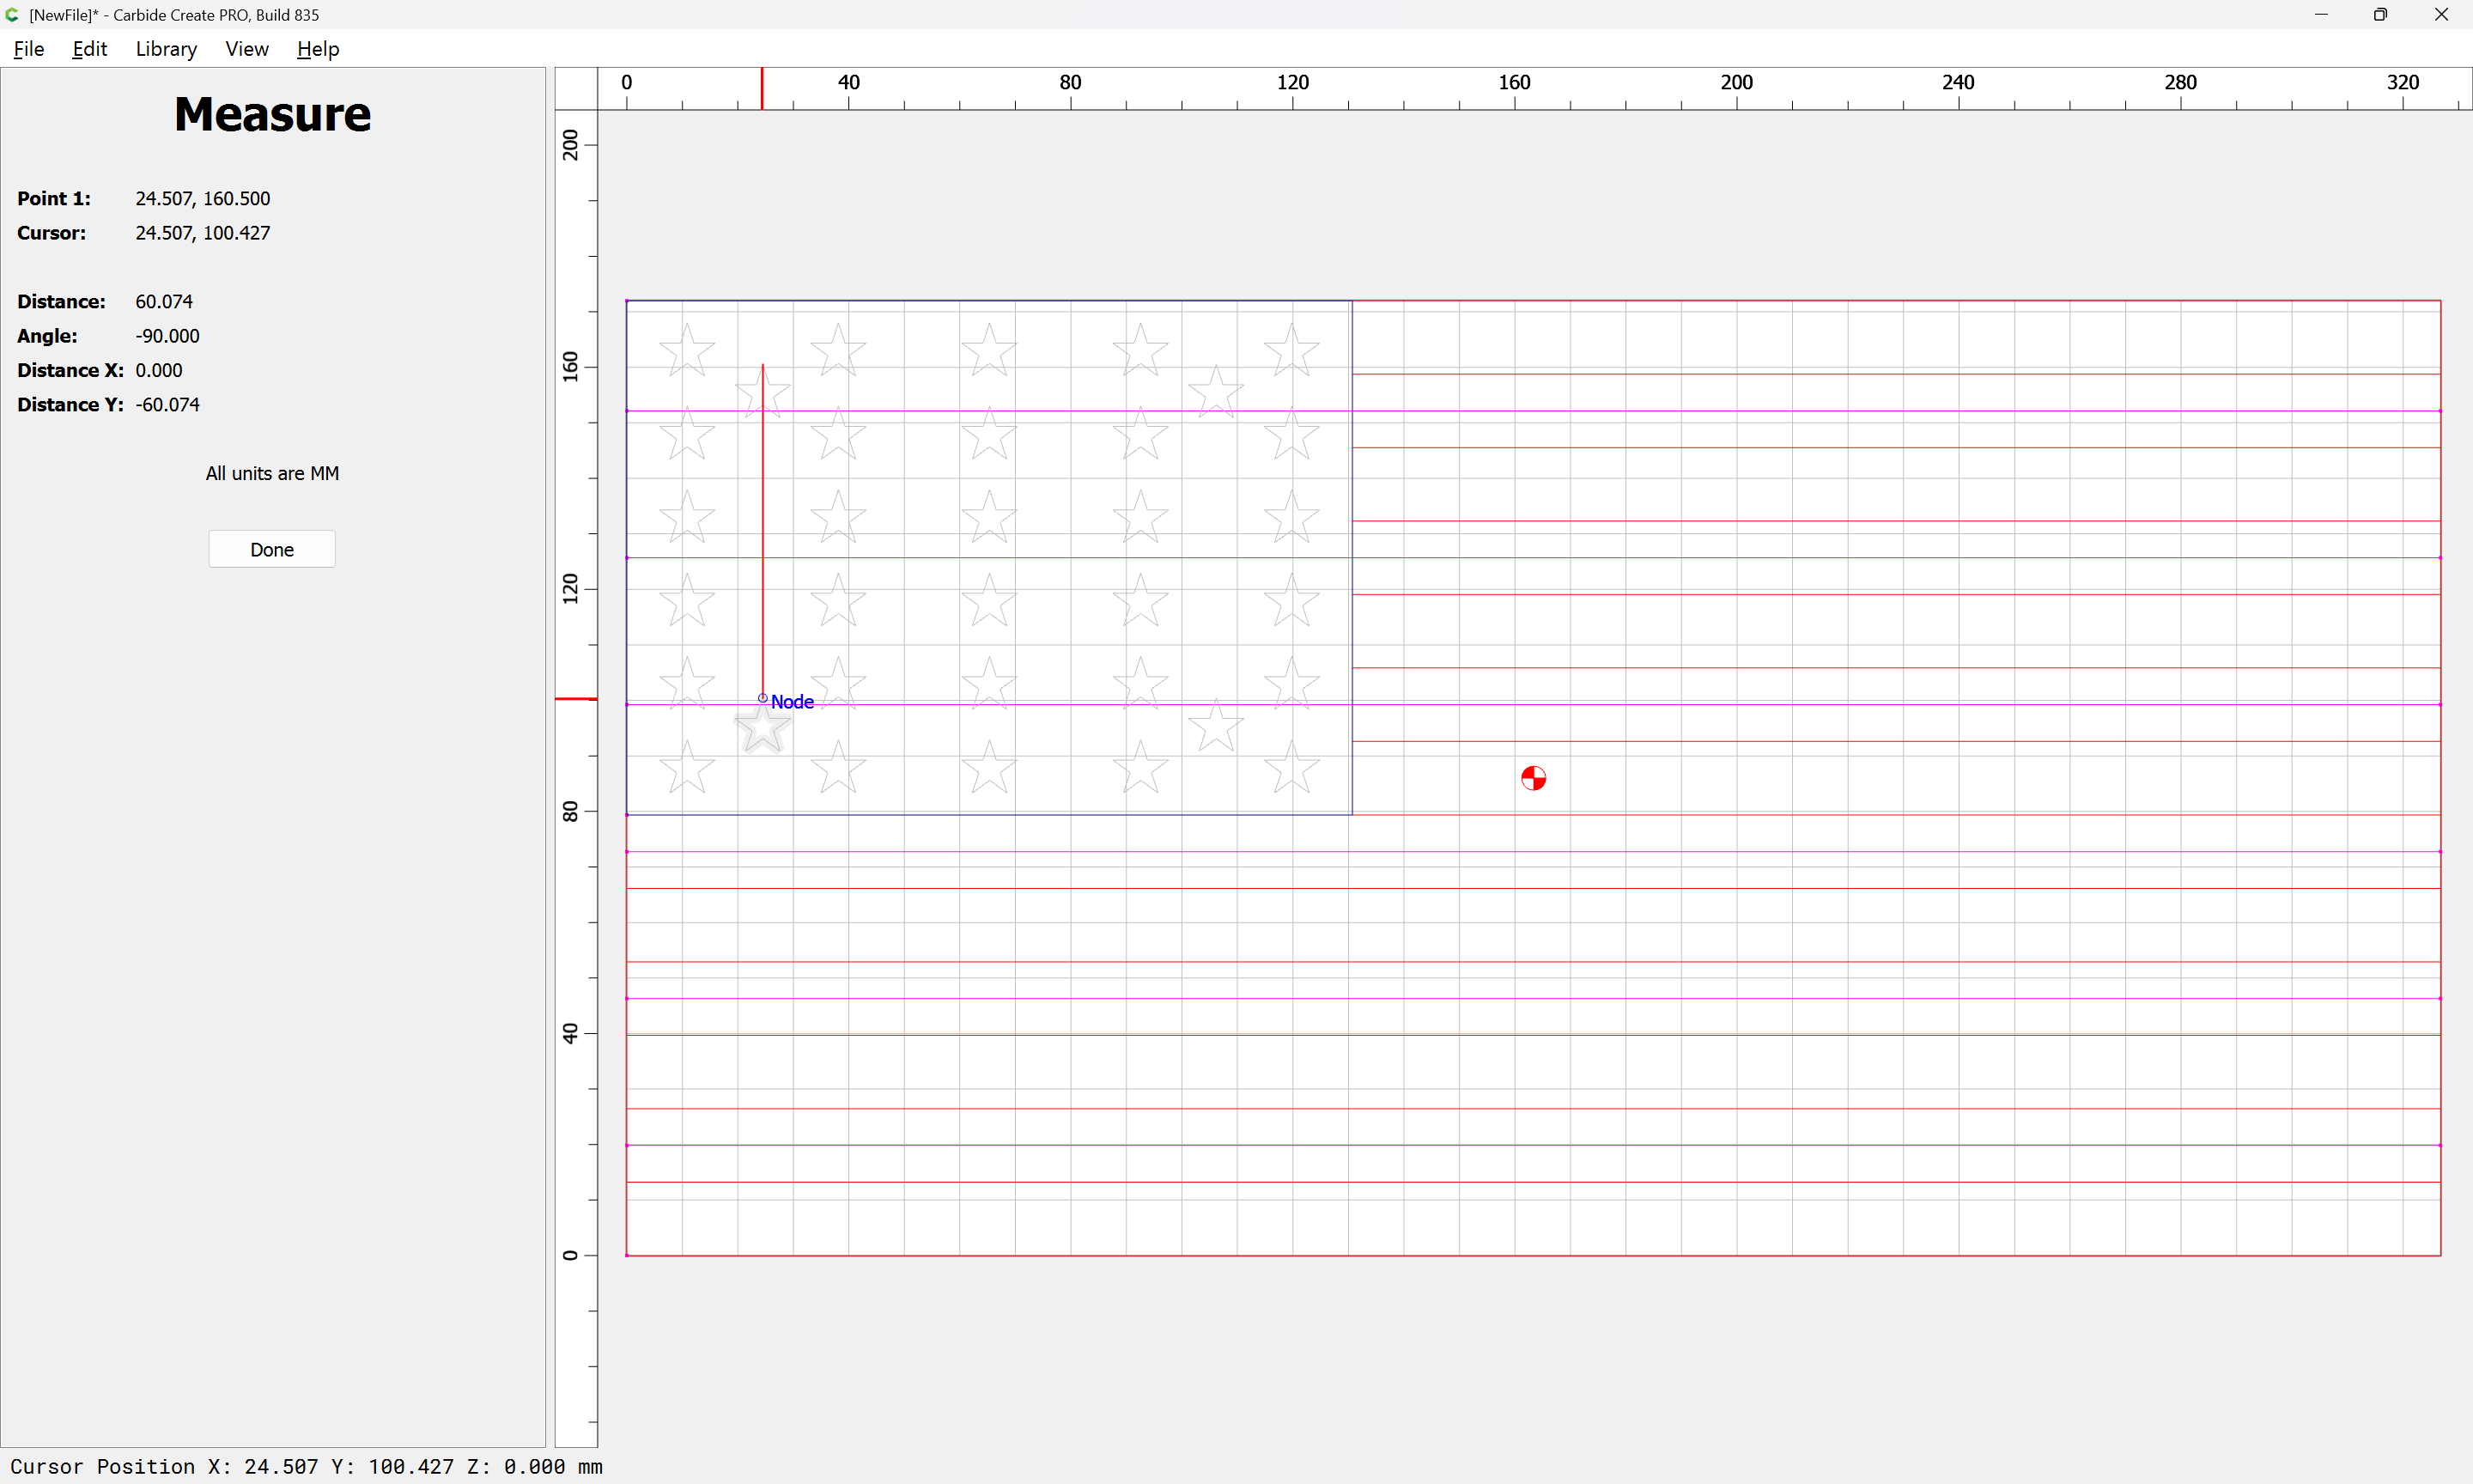The height and width of the screenshot is (1484, 2473).
Task: Select the top-left star in the star field
Action: pyautogui.click(x=687, y=350)
